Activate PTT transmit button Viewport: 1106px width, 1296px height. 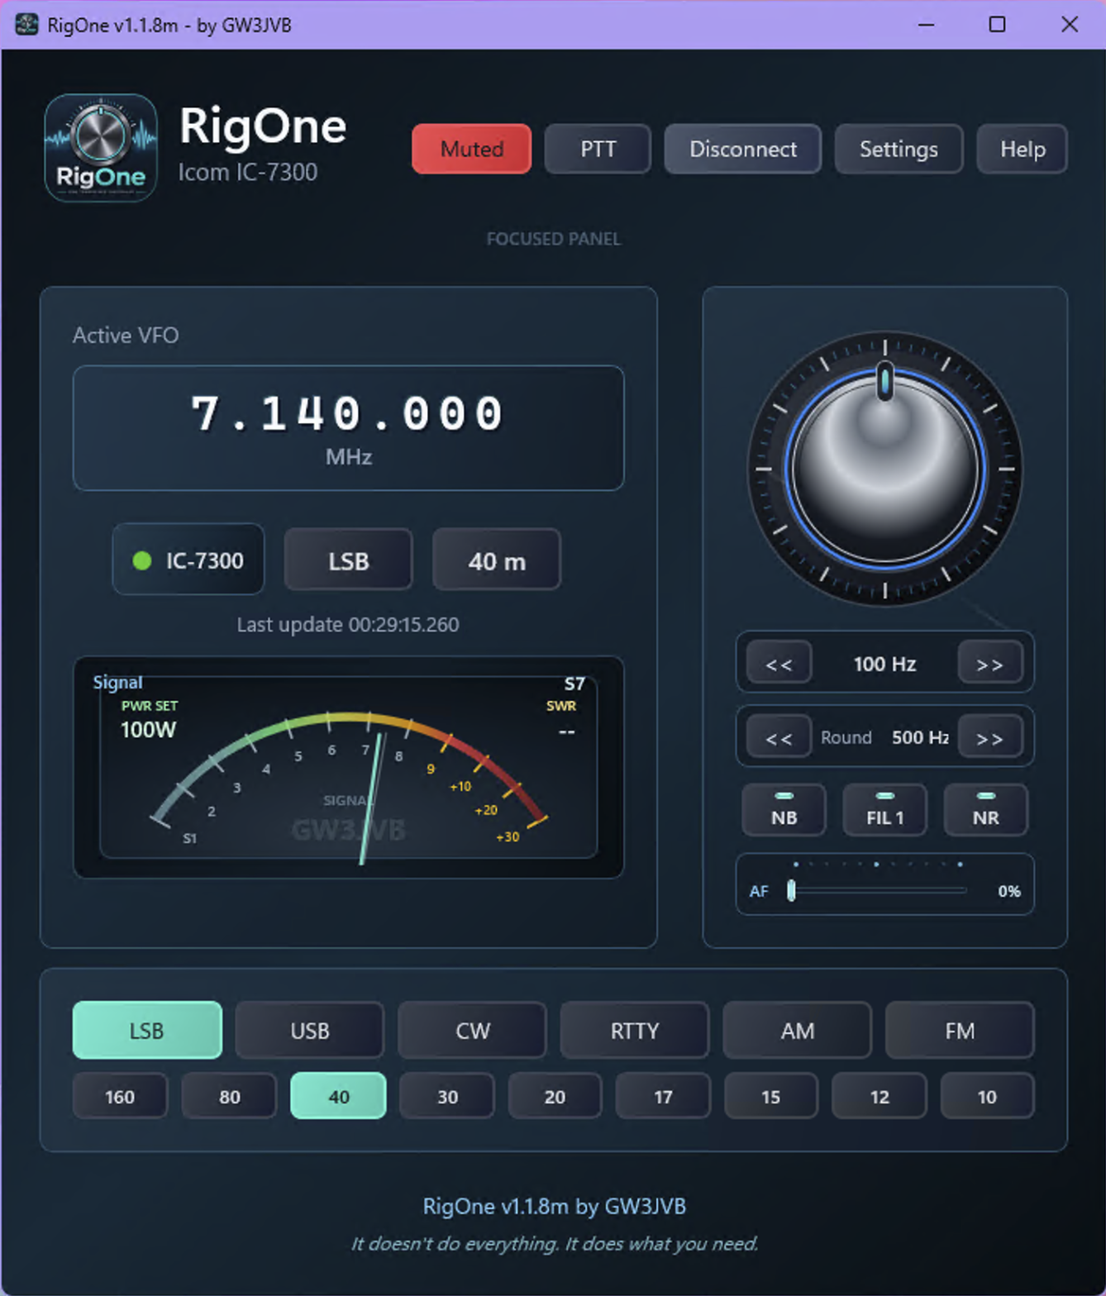click(x=598, y=149)
